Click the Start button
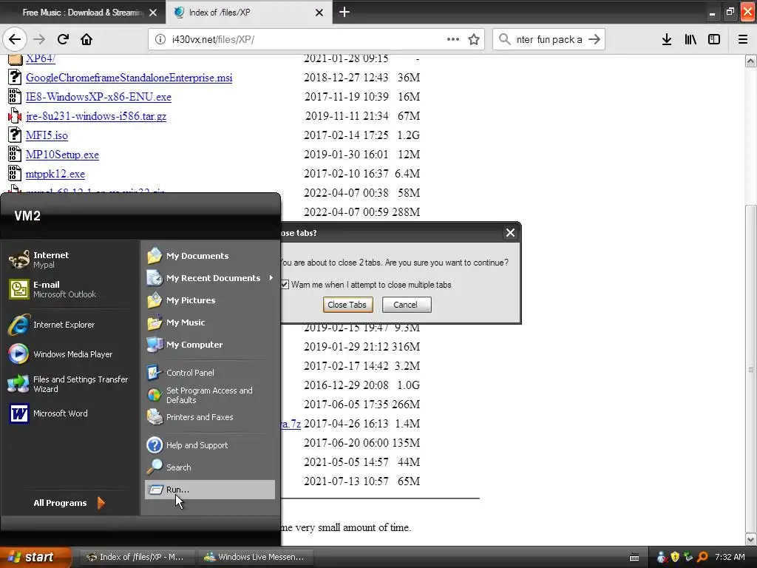This screenshot has width=757, height=568. [35, 557]
